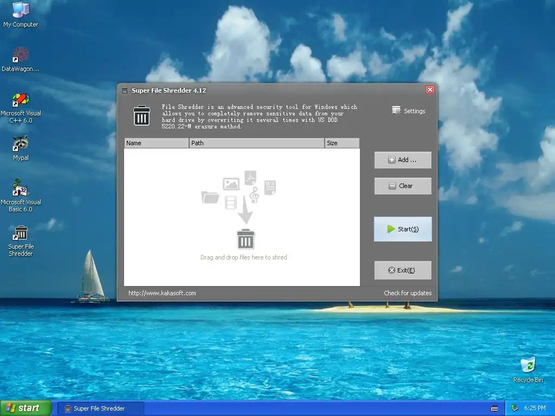Click the network tray icon beside the clock
555x416 pixels.
[x=515, y=408]
